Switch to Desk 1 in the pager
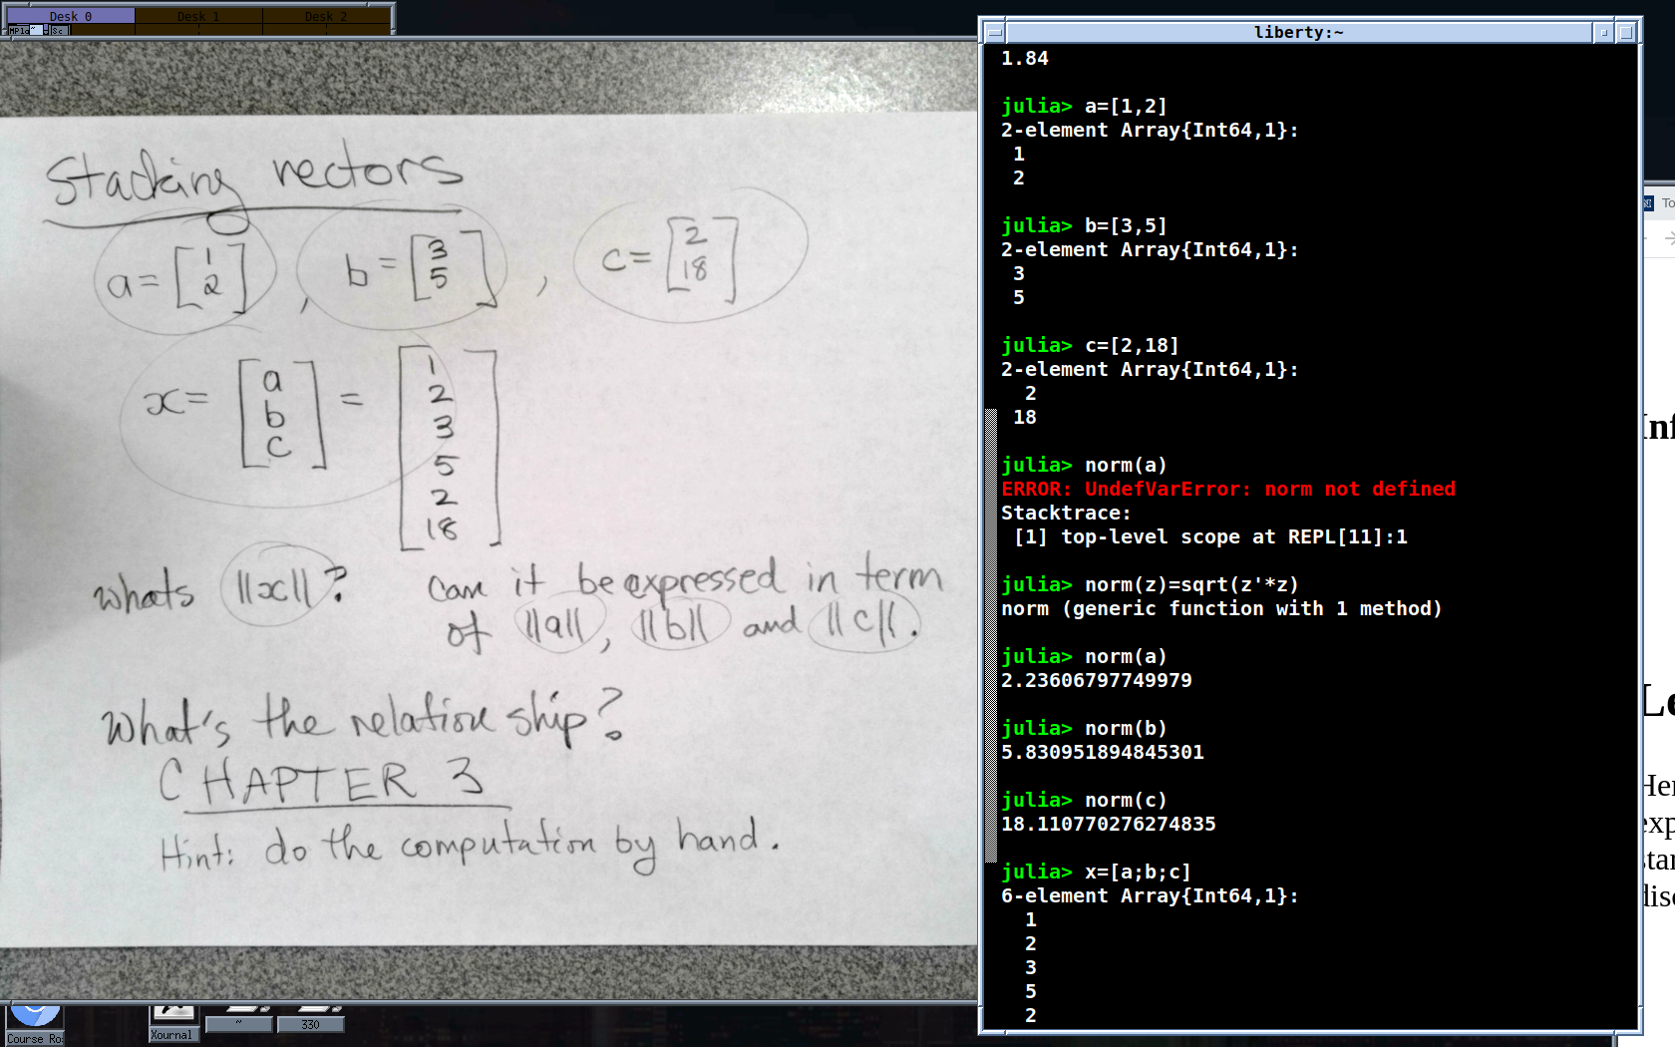This screenshot has width=1675, height=1047. pyautogui.click(x=198, y=16)
